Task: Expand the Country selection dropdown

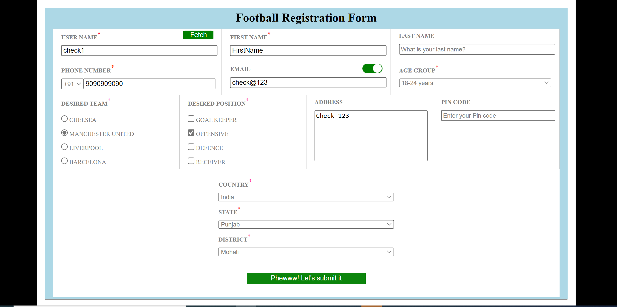Action: click(x=306, y=197)
